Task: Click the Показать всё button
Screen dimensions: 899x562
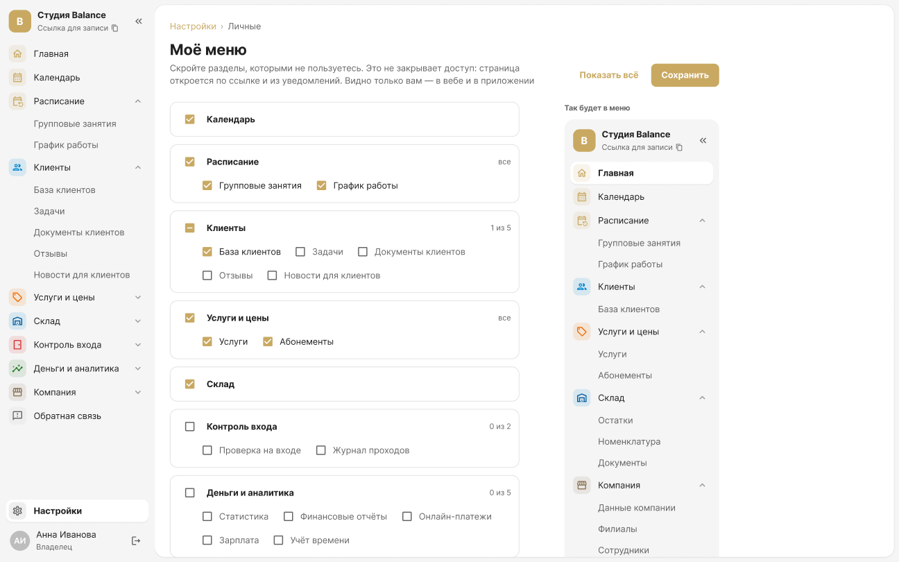Action: [x=609, y=75]
